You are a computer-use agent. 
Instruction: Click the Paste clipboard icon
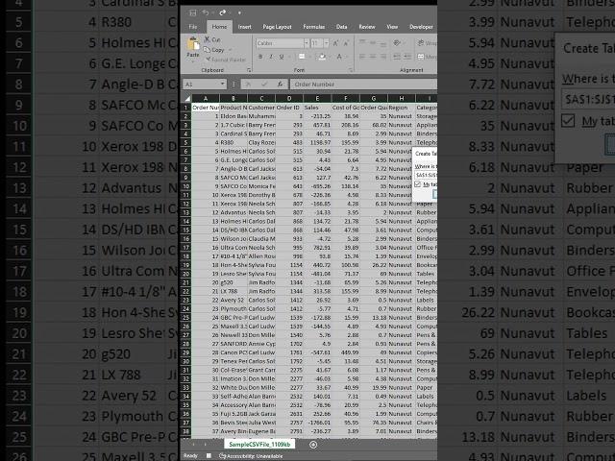(x=193, y=44)
